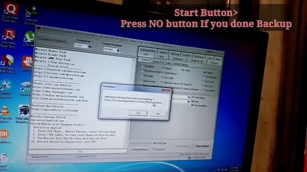Click the log scrollbar up arrow

pyautogui.click(x=133, y=60)
